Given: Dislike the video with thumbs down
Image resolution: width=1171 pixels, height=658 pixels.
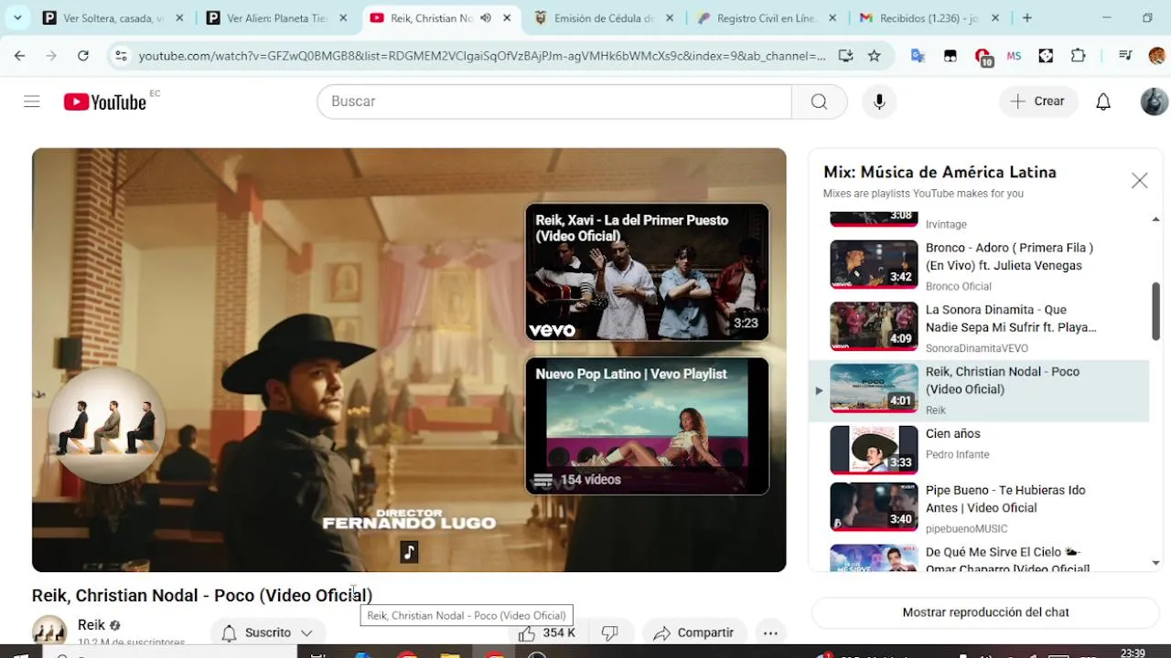Looking at the screenshot, I should 610,632.
